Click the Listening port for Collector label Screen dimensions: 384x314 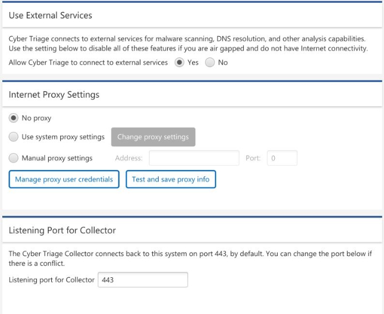52,280
